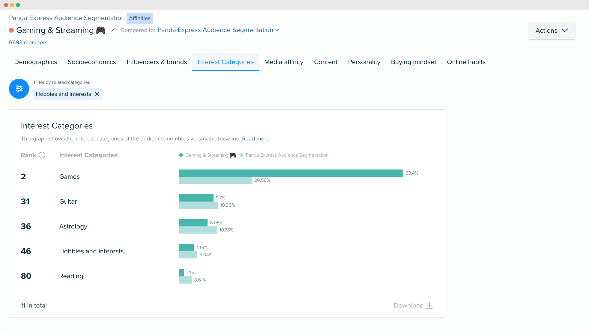Click the filter by related categories icon
This screenshot has width=589, height=333.
click(19, 89)
